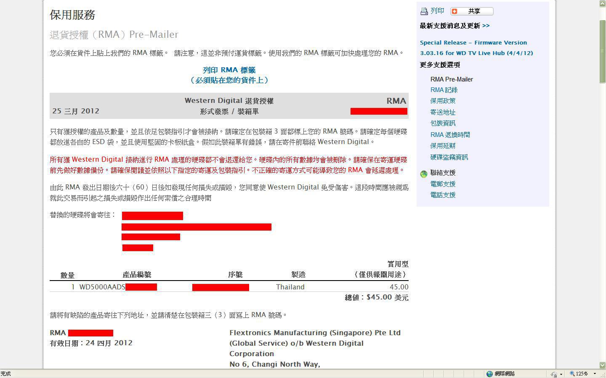The height and width of the screenshot is (378, 606).
Task: Click the scrollbar down arrow
Action: pos(602,365)
